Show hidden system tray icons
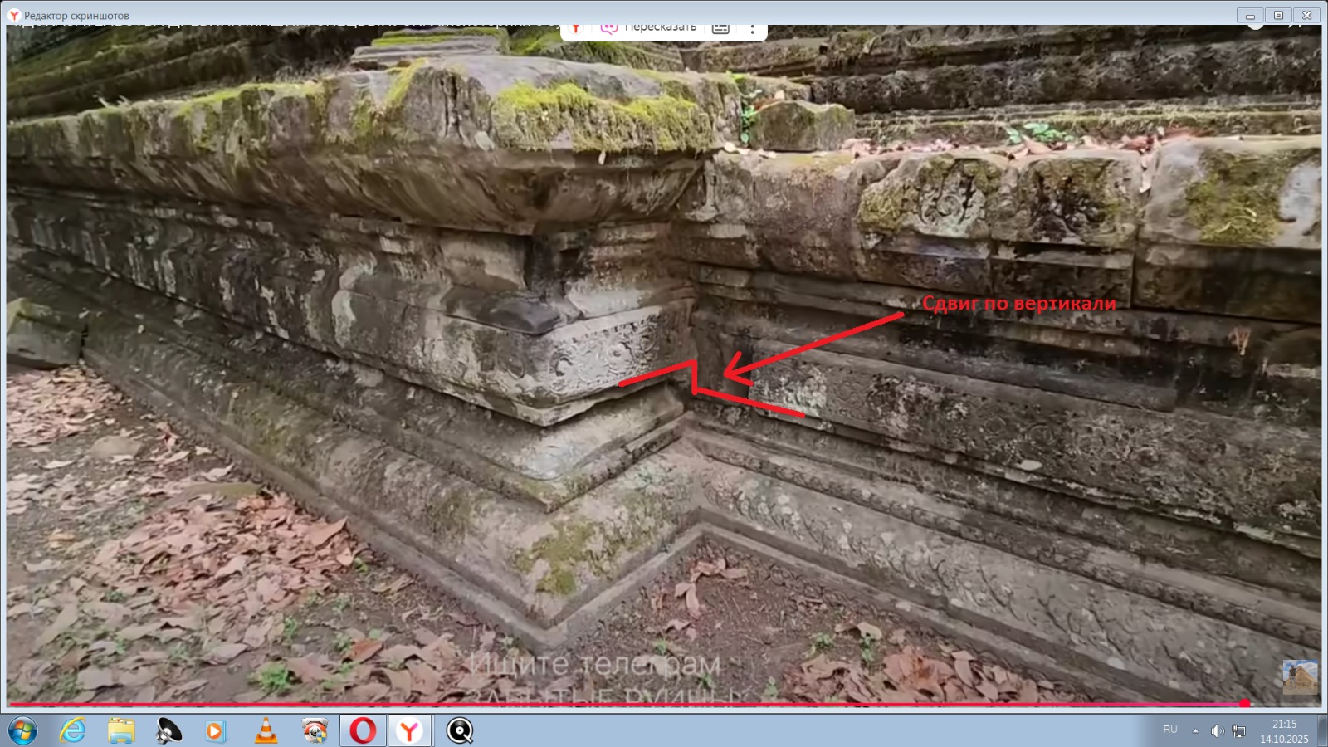The width and height of the screenshot is (1328, 747). (x=1195, y=730)
